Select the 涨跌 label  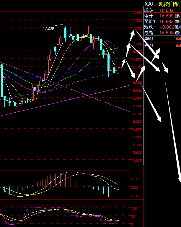tap(149, 27)
